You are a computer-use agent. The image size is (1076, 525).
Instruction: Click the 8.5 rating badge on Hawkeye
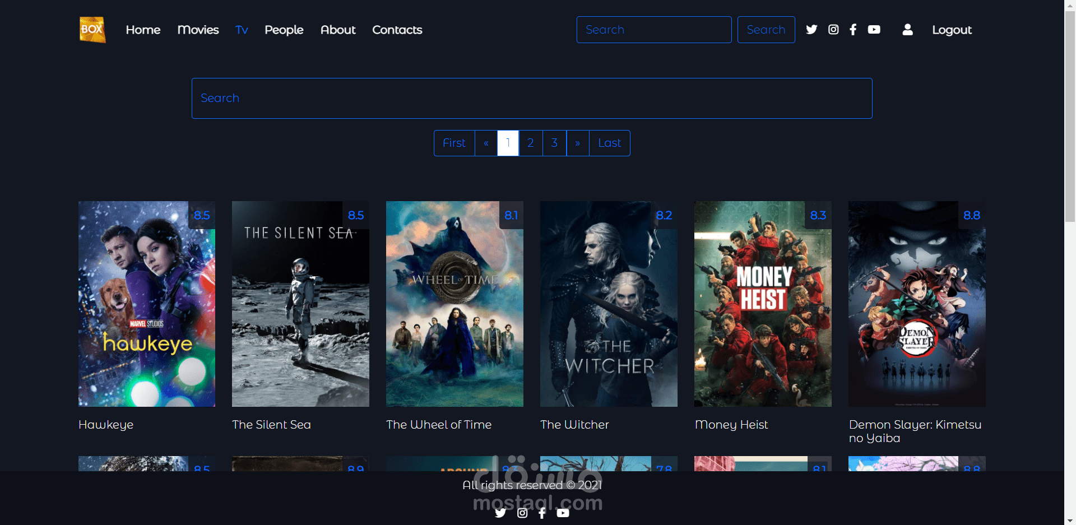(x=202, y=215)
